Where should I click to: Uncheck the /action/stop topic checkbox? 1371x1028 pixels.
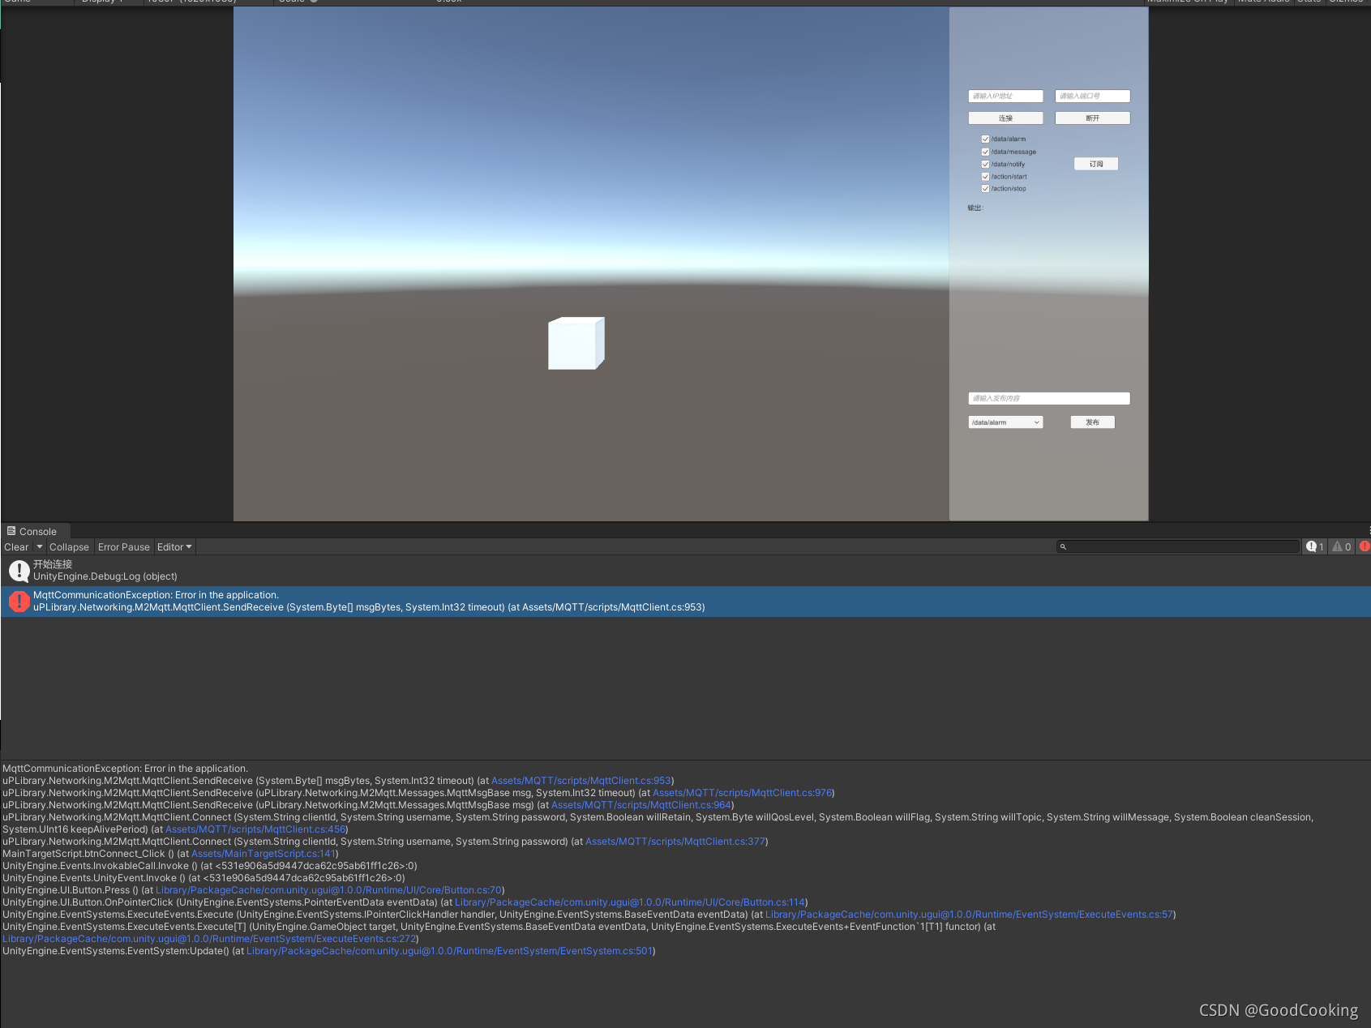click(x=985, y=189)
